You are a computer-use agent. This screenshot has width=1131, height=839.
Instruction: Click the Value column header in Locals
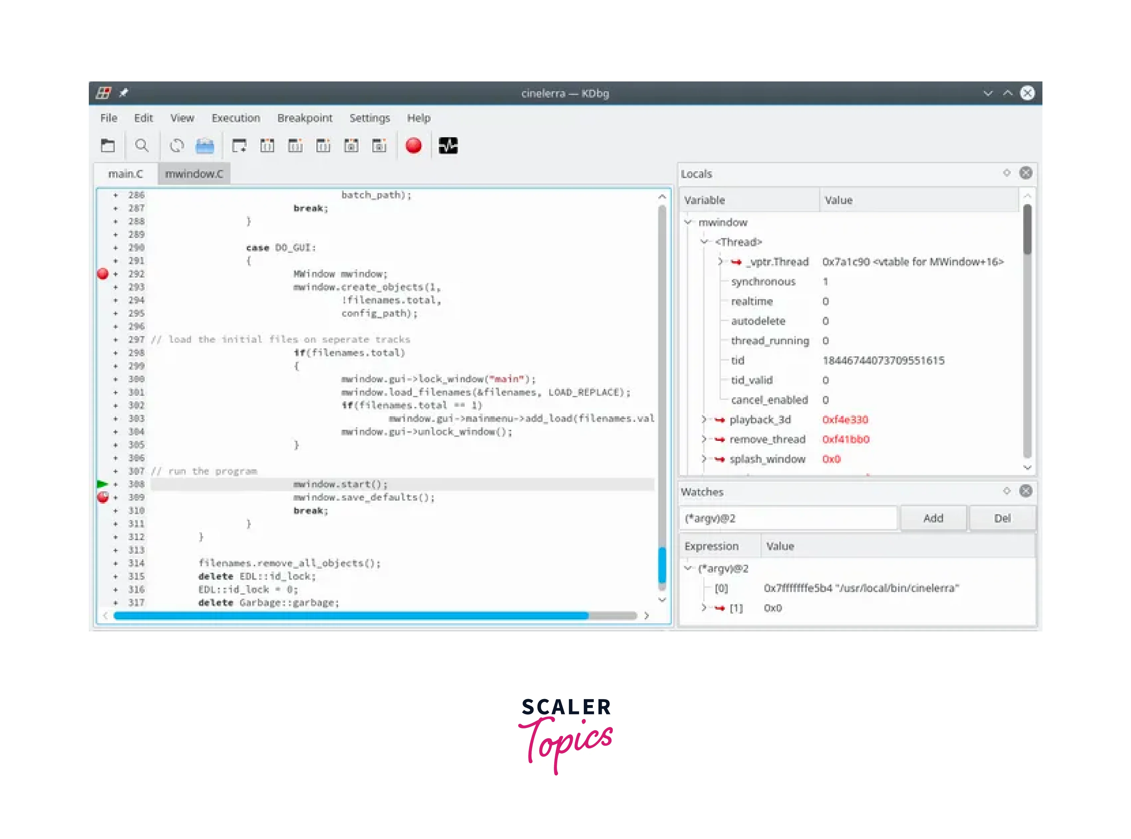click(x=919, y=200)
